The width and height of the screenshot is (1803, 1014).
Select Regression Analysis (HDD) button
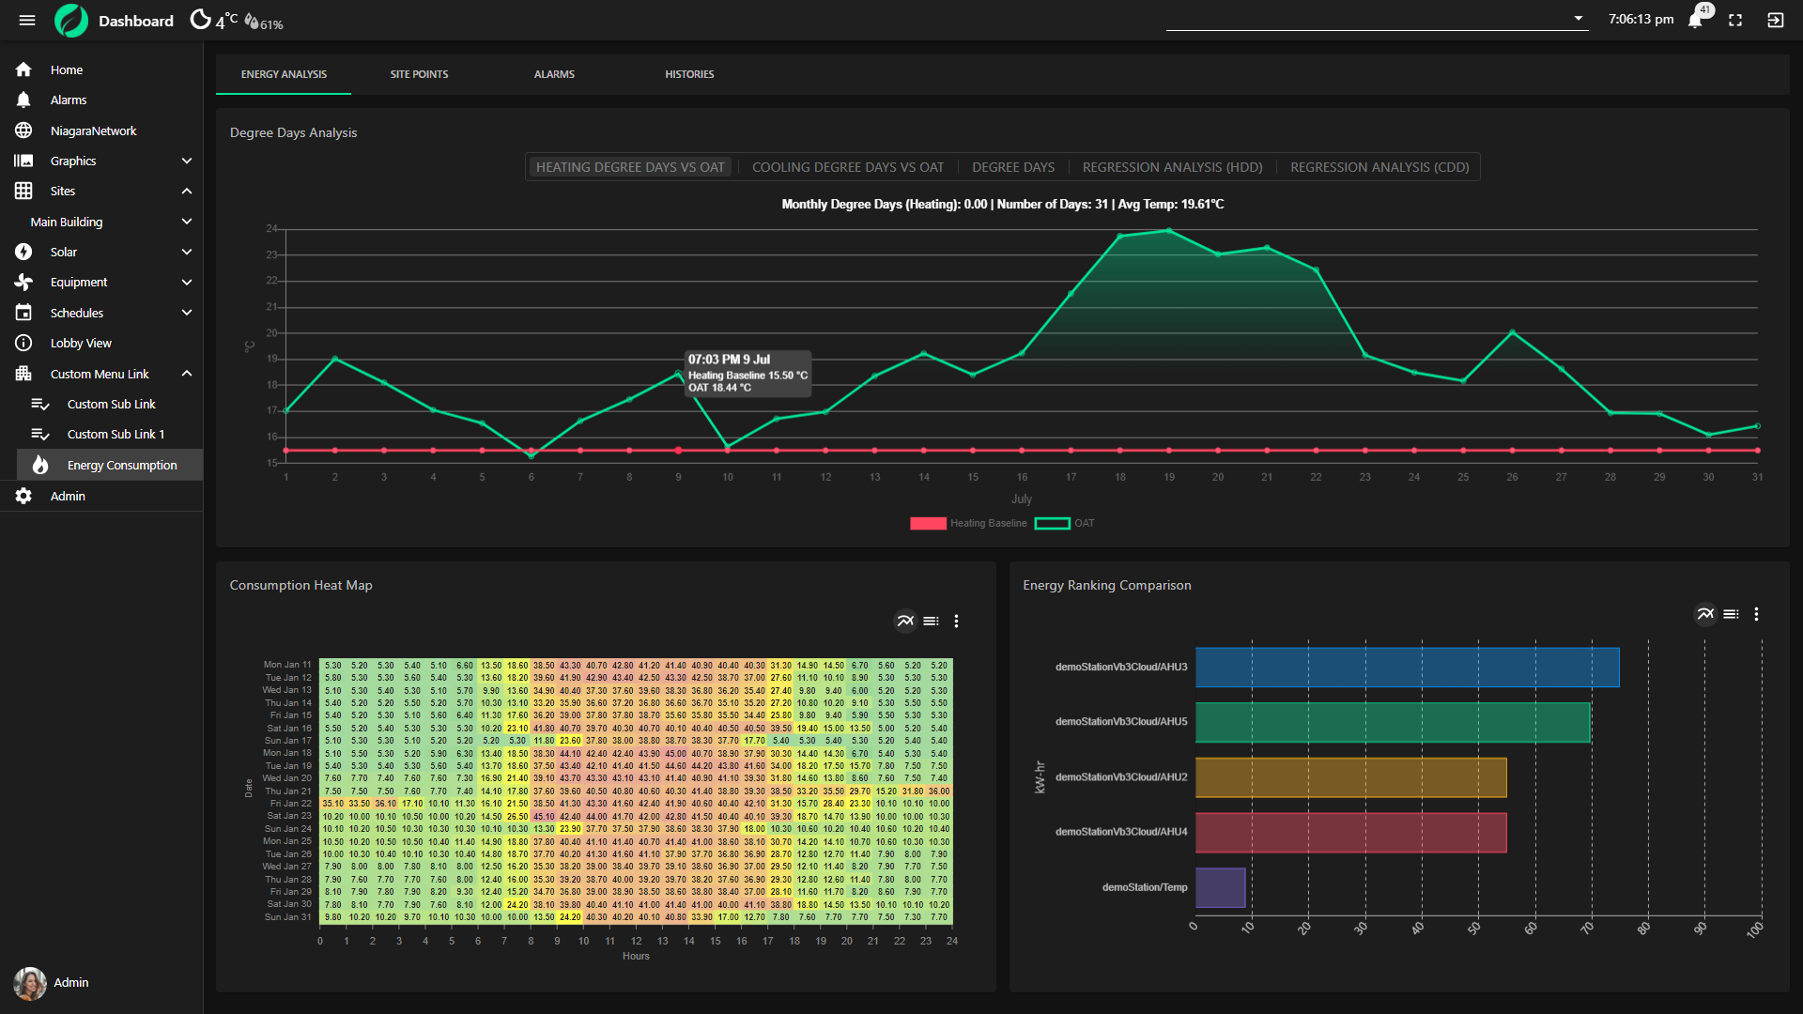(1172, 167)
